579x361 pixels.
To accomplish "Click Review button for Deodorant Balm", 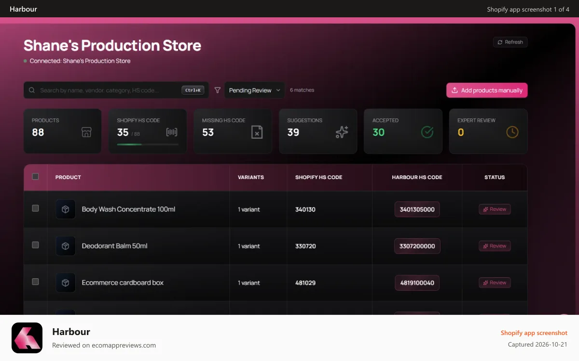I will tap(495, 246).
